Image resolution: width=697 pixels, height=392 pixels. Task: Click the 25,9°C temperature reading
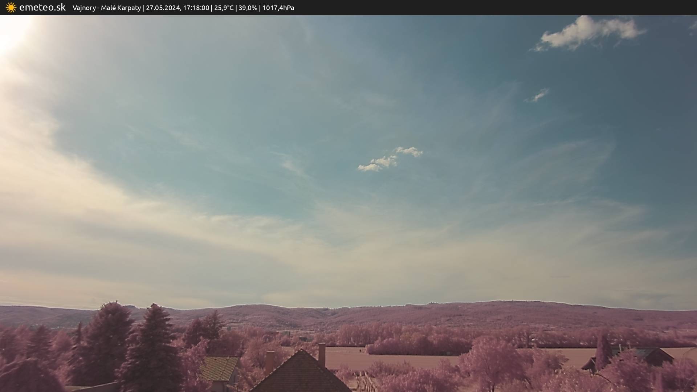tap(224, 8)
